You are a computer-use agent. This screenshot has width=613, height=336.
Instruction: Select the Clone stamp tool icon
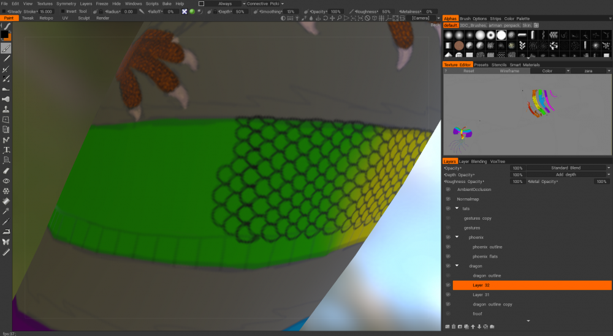click(6, 110)
